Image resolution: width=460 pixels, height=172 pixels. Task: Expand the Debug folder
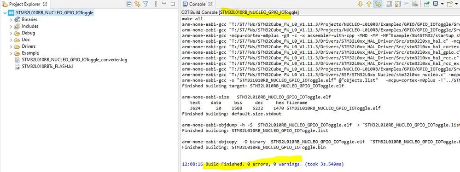point(11,33)
